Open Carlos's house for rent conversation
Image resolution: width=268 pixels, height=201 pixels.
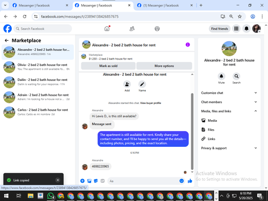[x=38, y=112]
